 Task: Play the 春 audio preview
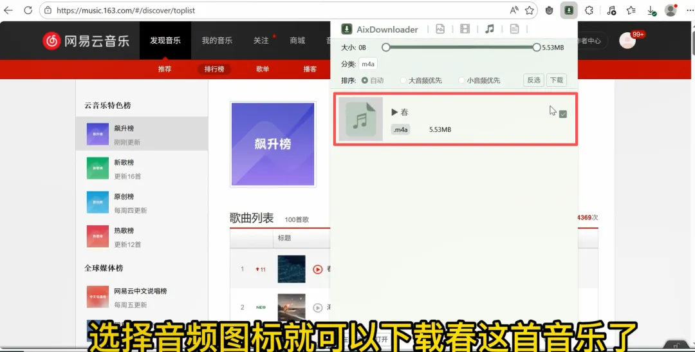click(x=394, y=112)
